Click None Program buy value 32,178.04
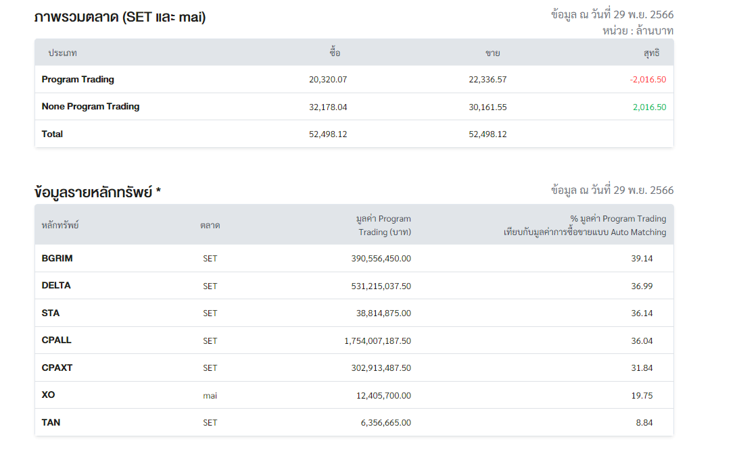741x456 pixels. click(328, 107)
